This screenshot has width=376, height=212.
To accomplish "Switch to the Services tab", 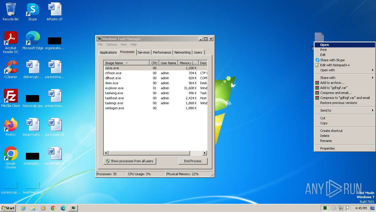I will coord(144,52).
